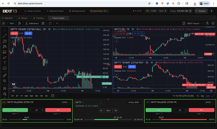The width and height of the screenshot is (217, 129).
Task: Click Buy for NIFTY 23750 PE
Action: [159, 110]
